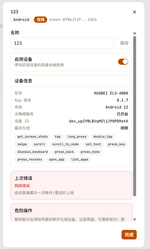Click the double_tap capability tag
150x249 pixels.
[x=103, y=137]
